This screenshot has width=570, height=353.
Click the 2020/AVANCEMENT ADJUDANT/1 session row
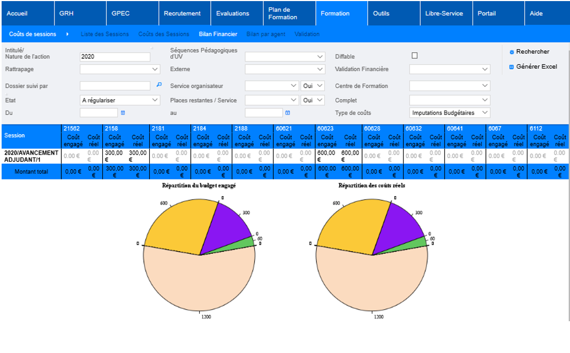31,156
